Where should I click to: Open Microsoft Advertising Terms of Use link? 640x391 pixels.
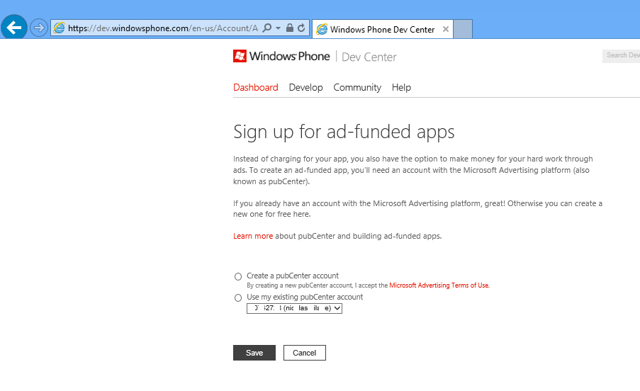pyautogui.click(x=439, y=285)
